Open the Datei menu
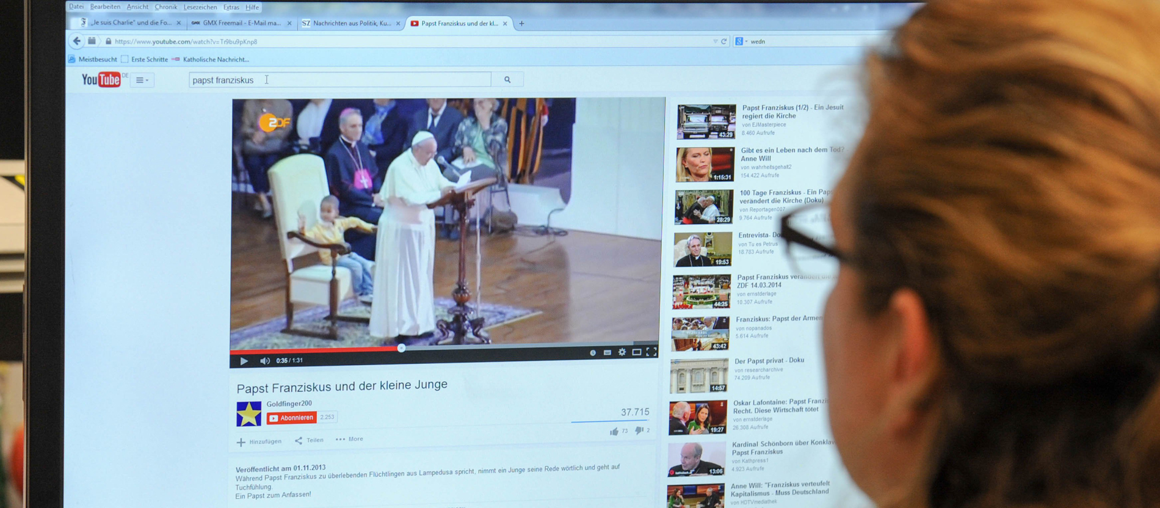 76,7
